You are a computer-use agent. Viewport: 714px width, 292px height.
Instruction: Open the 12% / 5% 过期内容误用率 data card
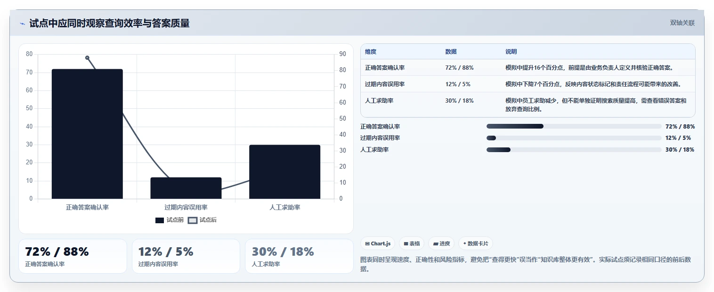point(186,256)
